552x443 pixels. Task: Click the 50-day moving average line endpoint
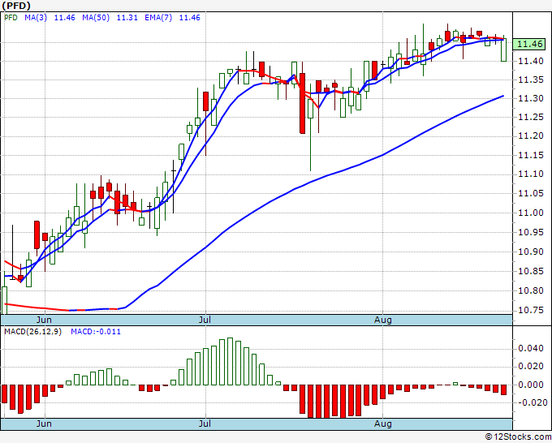tap(503, 96)
